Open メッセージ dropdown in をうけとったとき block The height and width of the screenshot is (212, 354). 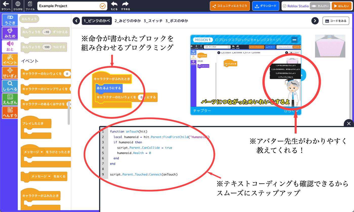coord(33,152)
